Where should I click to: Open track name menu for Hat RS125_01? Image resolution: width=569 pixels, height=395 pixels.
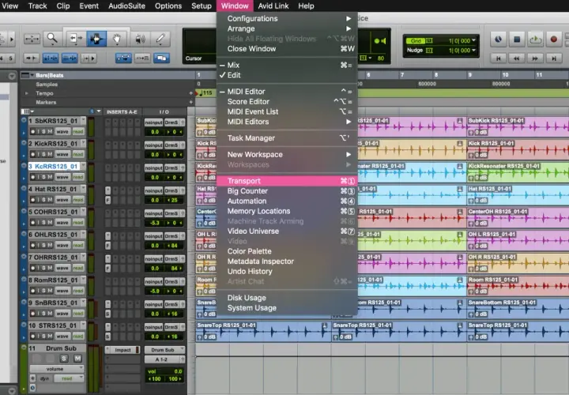[x=83, y=189]
